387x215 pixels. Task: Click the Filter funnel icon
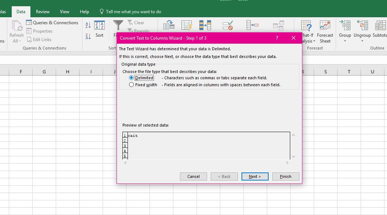click(118, 26)
